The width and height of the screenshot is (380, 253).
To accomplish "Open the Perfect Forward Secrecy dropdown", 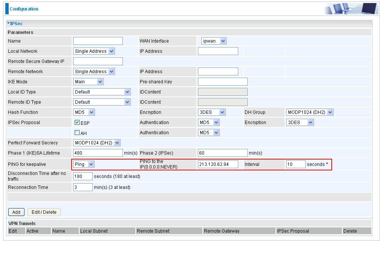I will point(97,143).
